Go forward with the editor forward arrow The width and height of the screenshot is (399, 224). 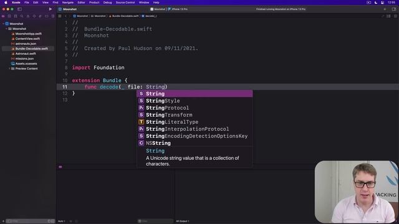coord(70,16)
